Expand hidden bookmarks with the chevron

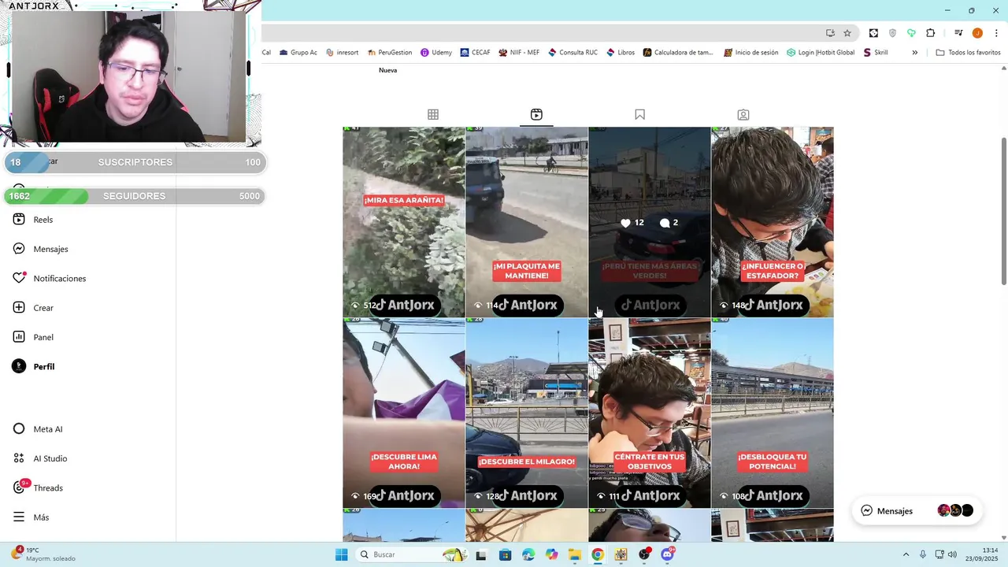pyautogui.click(x=914, y=53)
